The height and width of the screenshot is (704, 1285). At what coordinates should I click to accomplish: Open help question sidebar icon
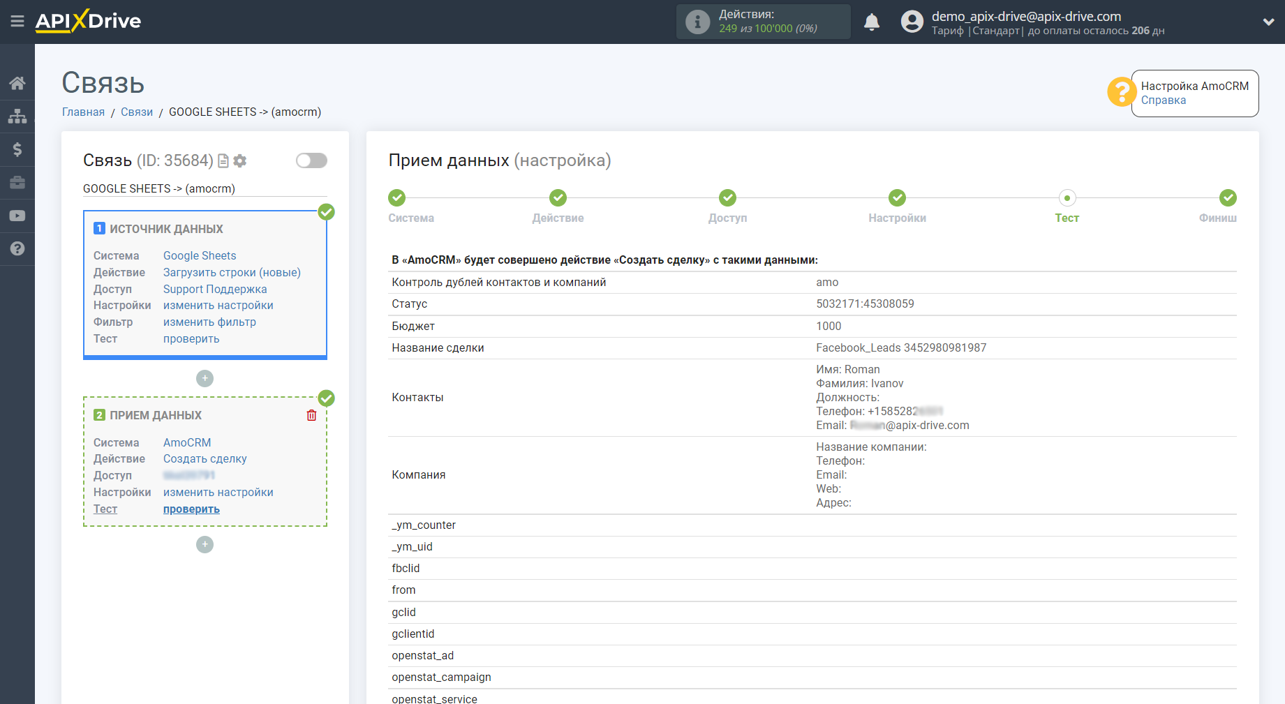click(x=17, y=248)
